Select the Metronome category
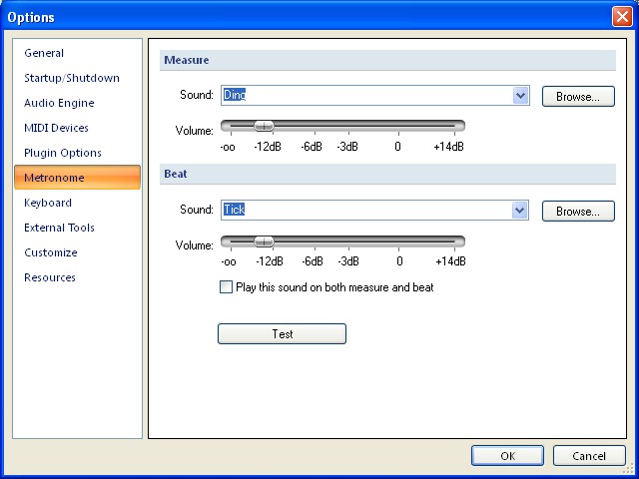 78,178
